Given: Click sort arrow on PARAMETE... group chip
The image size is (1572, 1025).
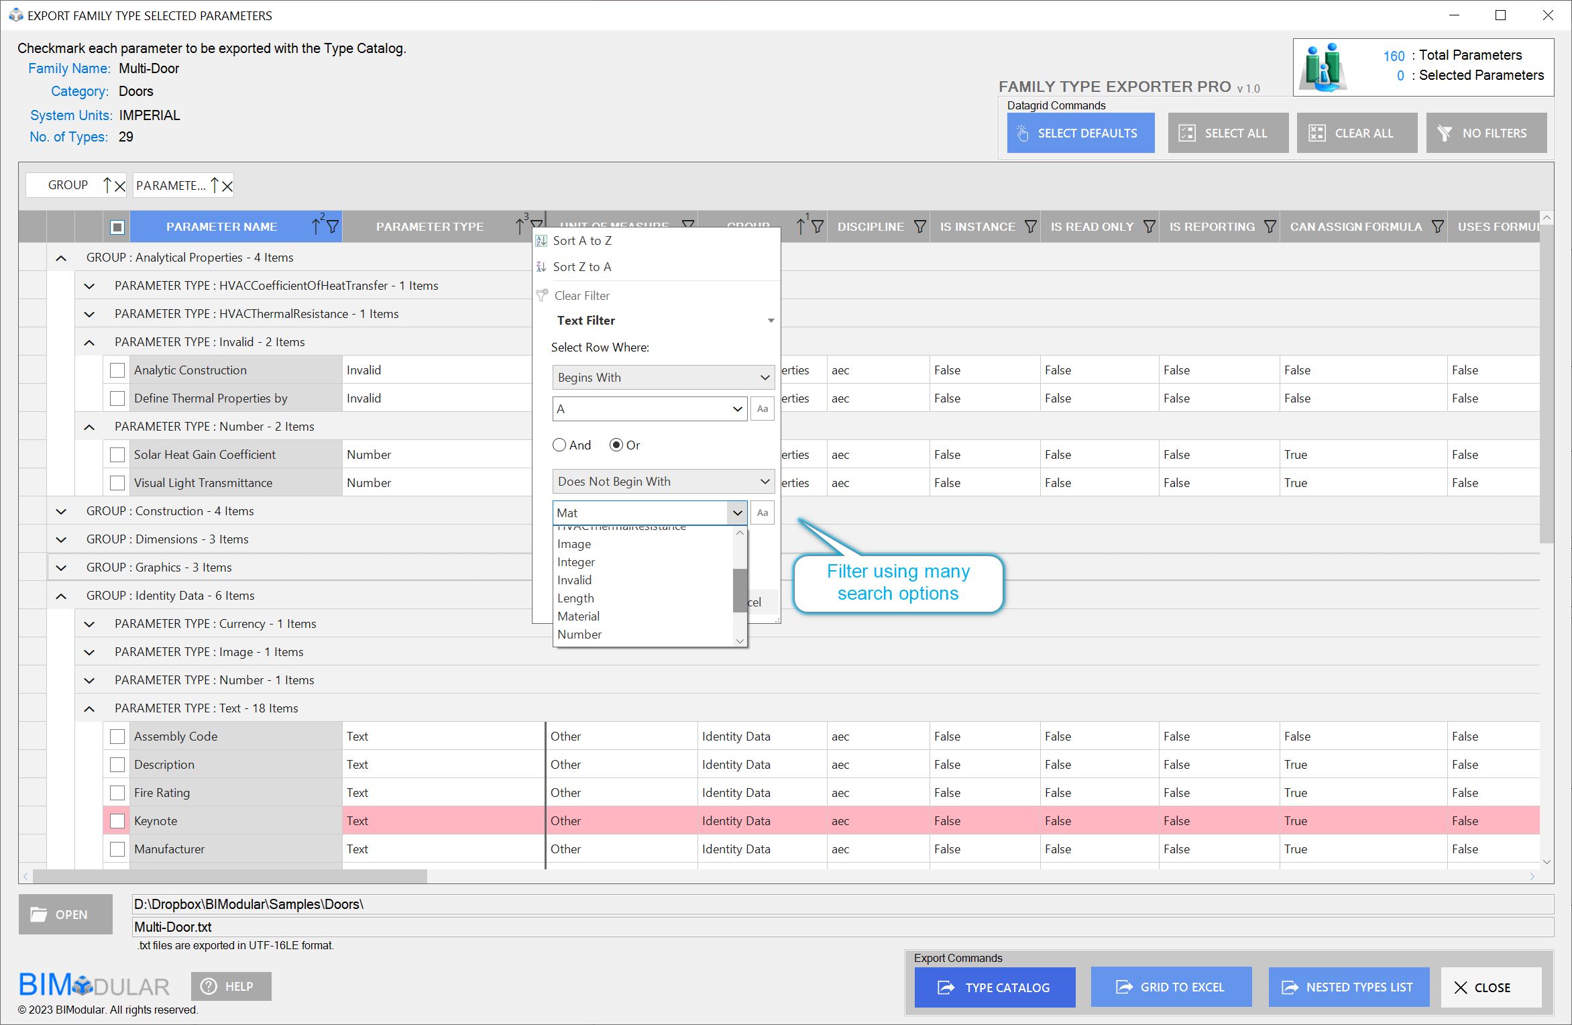Looking at the screenshot, I should [215, 185].
